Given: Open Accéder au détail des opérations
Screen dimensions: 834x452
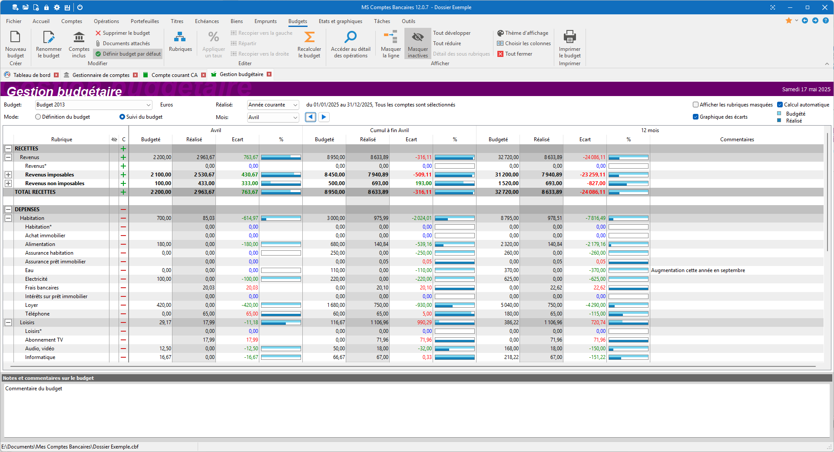Looking at the screenshot, I should pyautogui.click(x=351, y=44).
